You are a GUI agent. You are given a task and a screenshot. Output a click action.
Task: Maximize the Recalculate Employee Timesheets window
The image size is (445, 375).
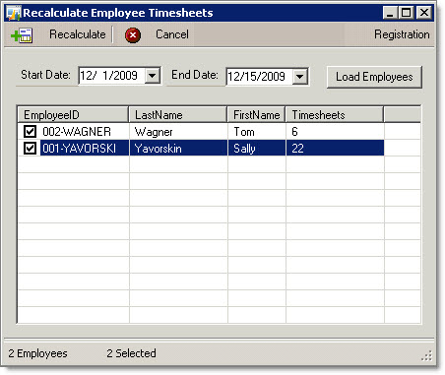[407, 13]
